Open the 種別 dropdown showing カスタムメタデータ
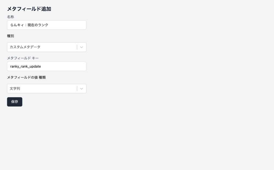Viewport: 274px width, 170px height. (43, 47)
